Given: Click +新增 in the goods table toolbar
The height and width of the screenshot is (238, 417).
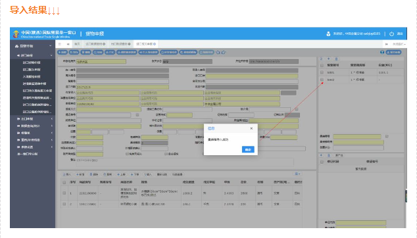Looking at the screenshot, I should coord(80,174).
